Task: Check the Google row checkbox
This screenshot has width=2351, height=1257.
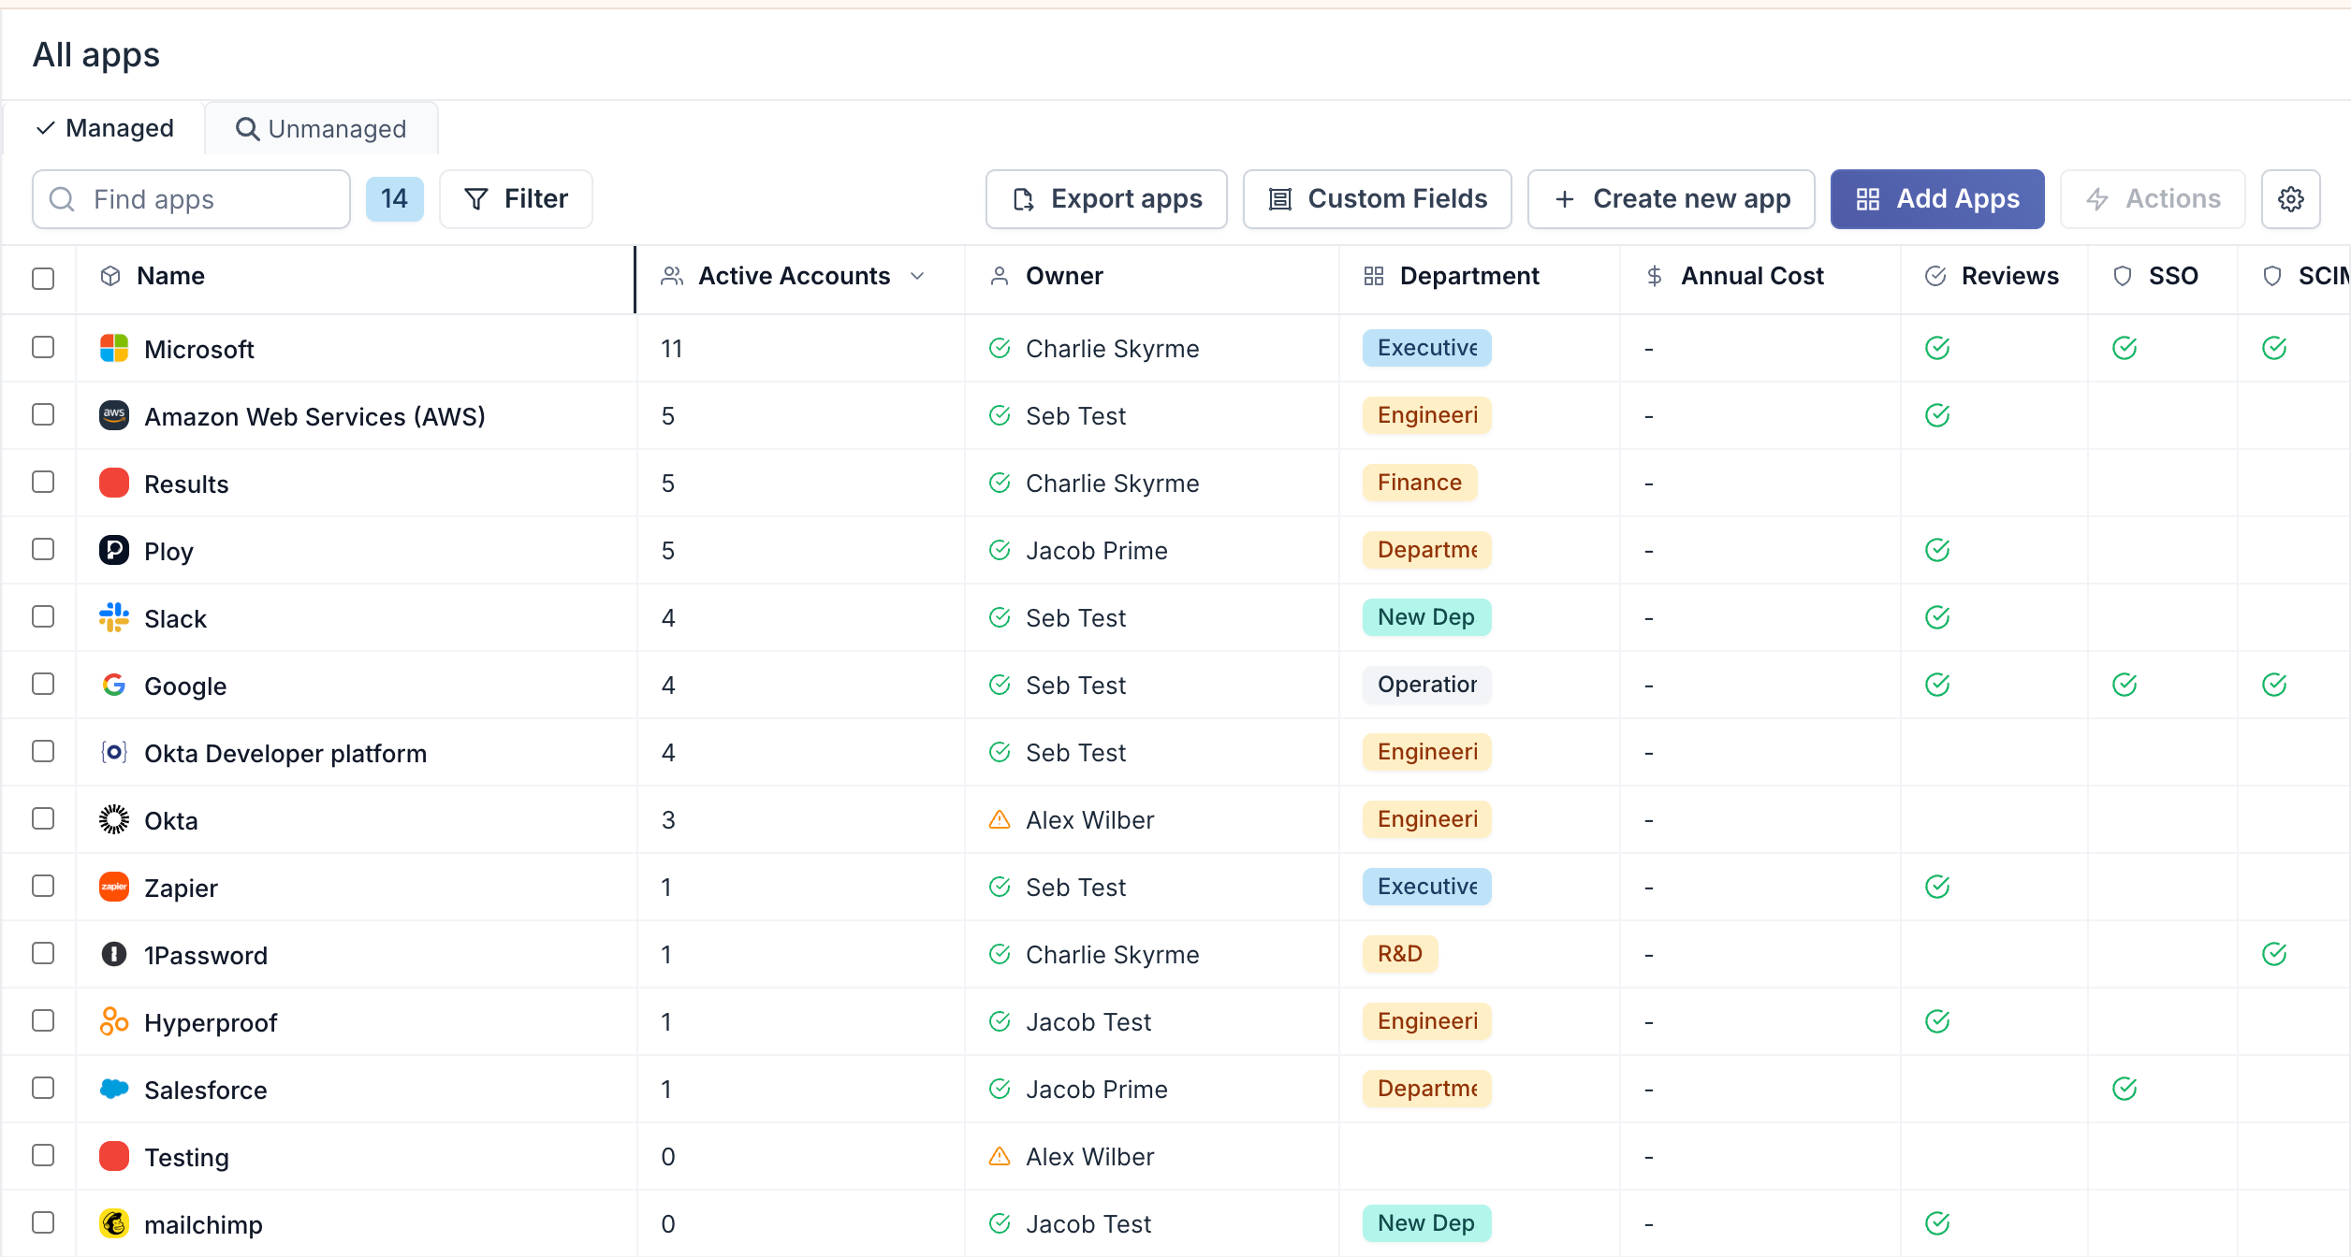Action: 43,684
